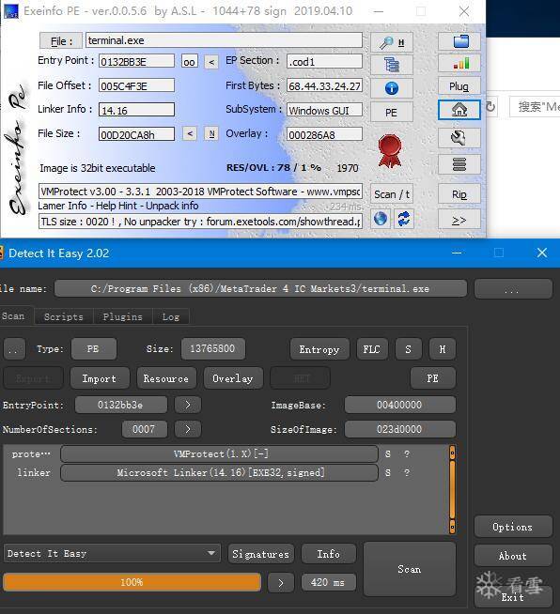Click the Entropy button
Image resolution: width=560 pixels, height=614 pixels.
point(319,349)
